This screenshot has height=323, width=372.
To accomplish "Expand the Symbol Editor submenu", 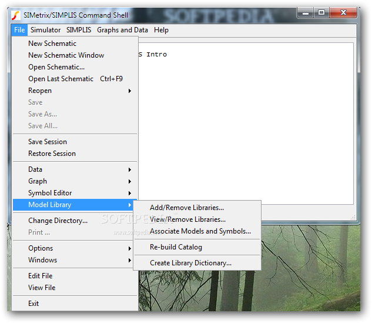I will click(x=75, y=193).
